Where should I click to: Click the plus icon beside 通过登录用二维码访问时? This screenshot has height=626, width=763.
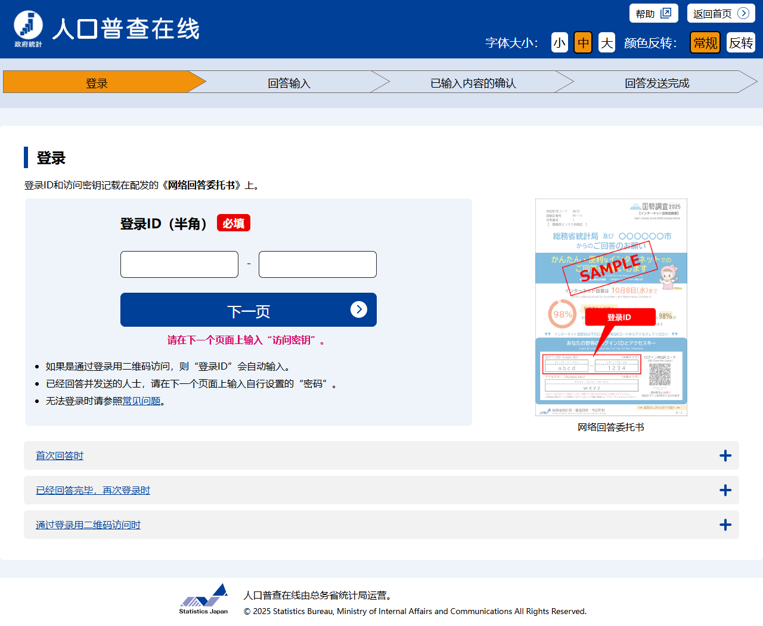click(x=725, y=525)
